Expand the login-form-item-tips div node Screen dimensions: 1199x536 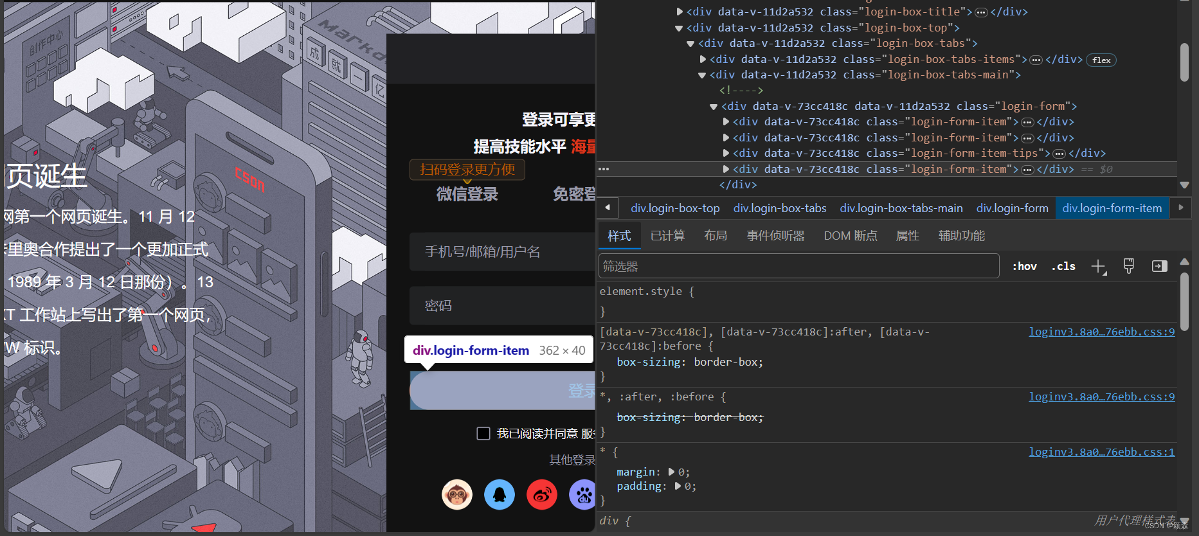point(726,153)
